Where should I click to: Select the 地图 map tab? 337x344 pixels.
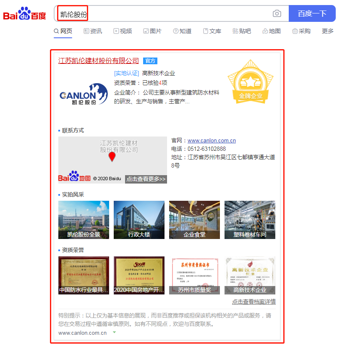point(271,31)
